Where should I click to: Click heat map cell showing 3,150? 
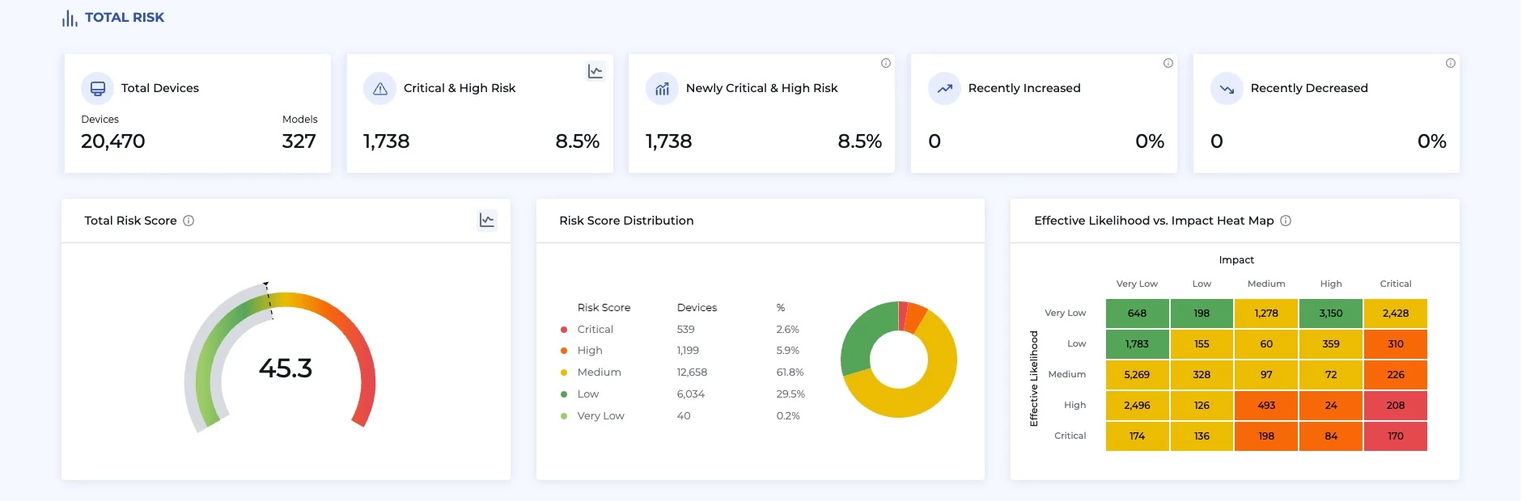click(x=1330, y=314)
